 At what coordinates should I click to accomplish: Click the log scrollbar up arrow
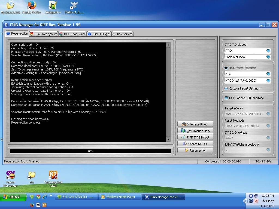[x=168, y=45]
